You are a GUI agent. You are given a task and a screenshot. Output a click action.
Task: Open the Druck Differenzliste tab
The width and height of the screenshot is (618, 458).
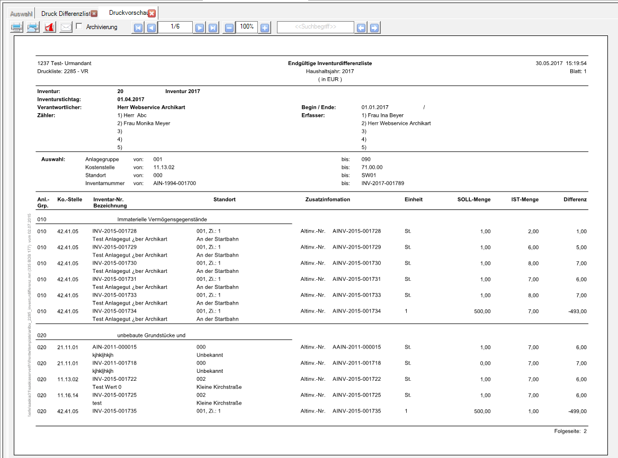click(x=65, y=13)
